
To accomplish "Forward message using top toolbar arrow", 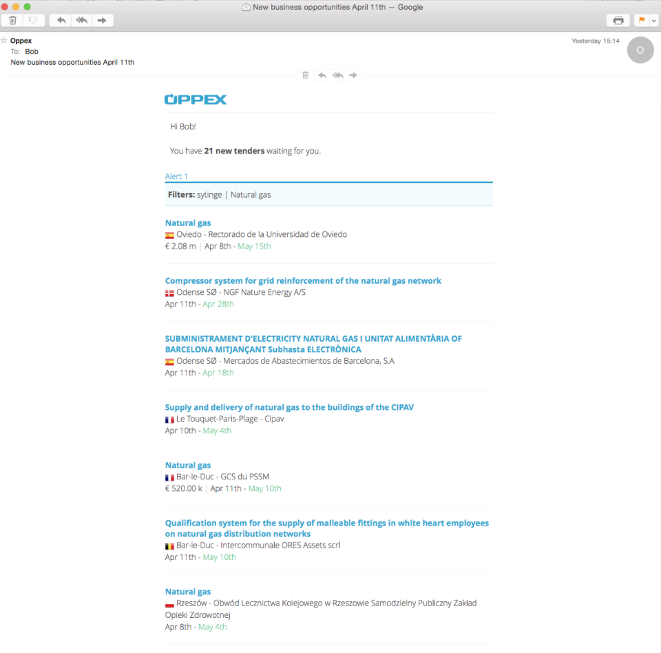I will [x=102, y=20].
